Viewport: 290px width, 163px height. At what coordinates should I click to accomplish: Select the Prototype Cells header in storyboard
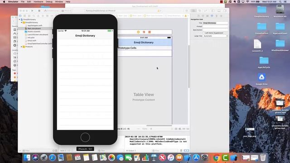(145, 48)
